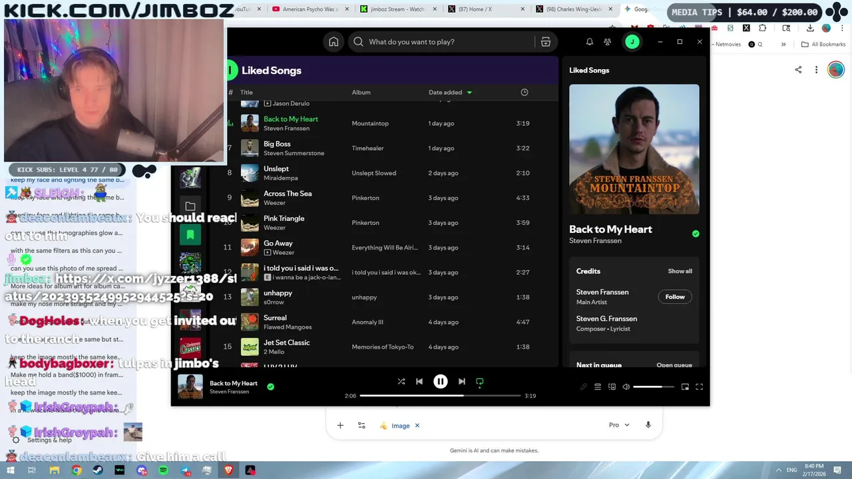This screenshot has height=479, width=852.
Task: Sort by Title column header
Action: 246,92
